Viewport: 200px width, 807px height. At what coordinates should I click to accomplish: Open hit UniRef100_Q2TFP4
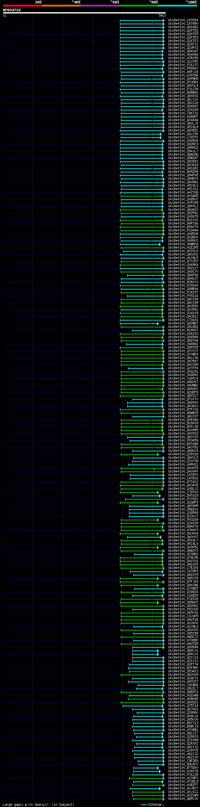pyautogui.click(x=183, y=368)
